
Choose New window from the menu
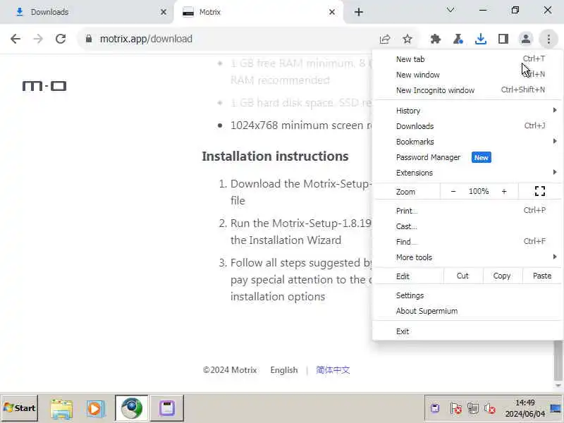tap(467, 75)
